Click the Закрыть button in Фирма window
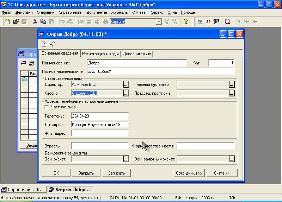 [x=86, y=173]
